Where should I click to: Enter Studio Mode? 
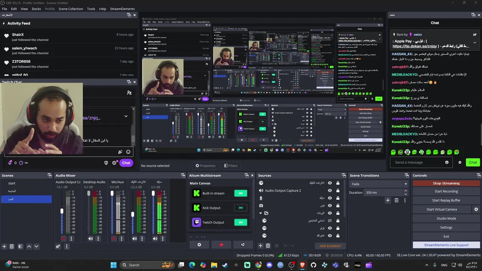click(x=446, y=218)
